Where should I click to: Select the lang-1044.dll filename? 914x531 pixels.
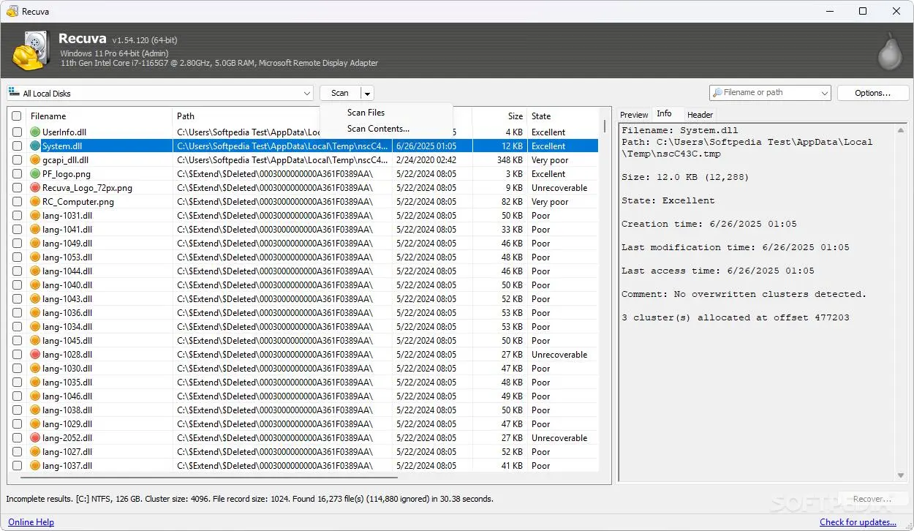(67, 271)
